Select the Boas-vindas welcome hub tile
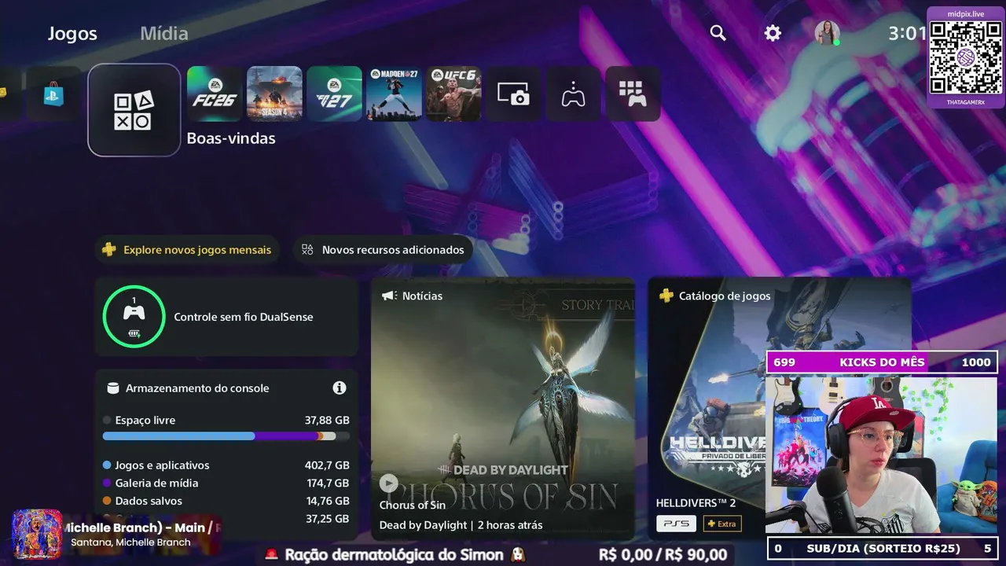Image resolution: width=1006 pixels, height=566 pixels. click(x=134, y=110)
